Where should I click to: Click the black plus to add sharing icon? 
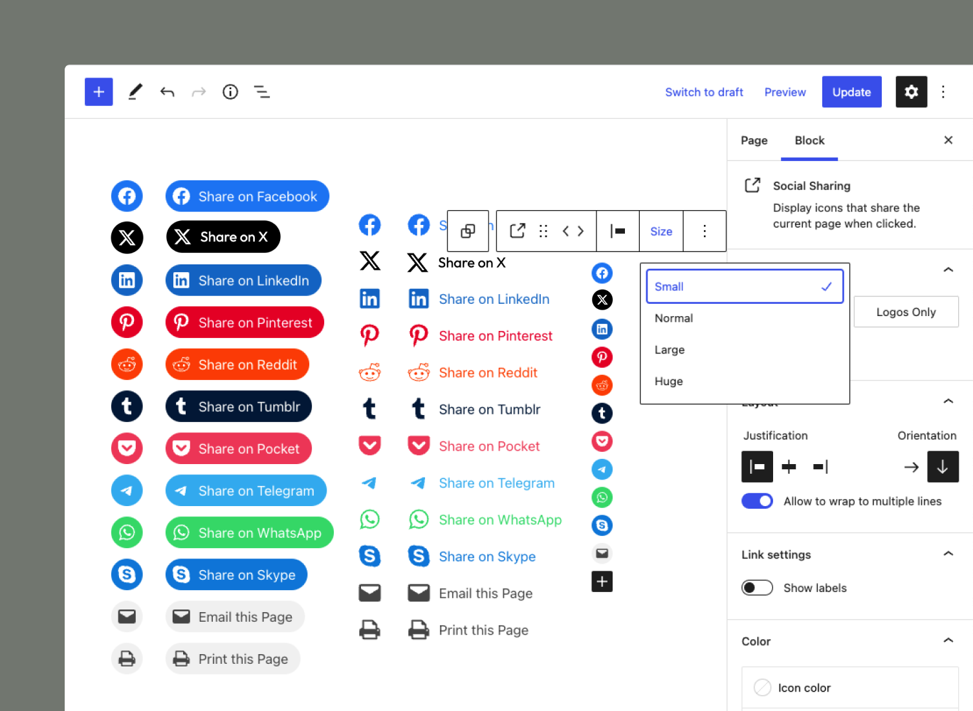[602, 582]
